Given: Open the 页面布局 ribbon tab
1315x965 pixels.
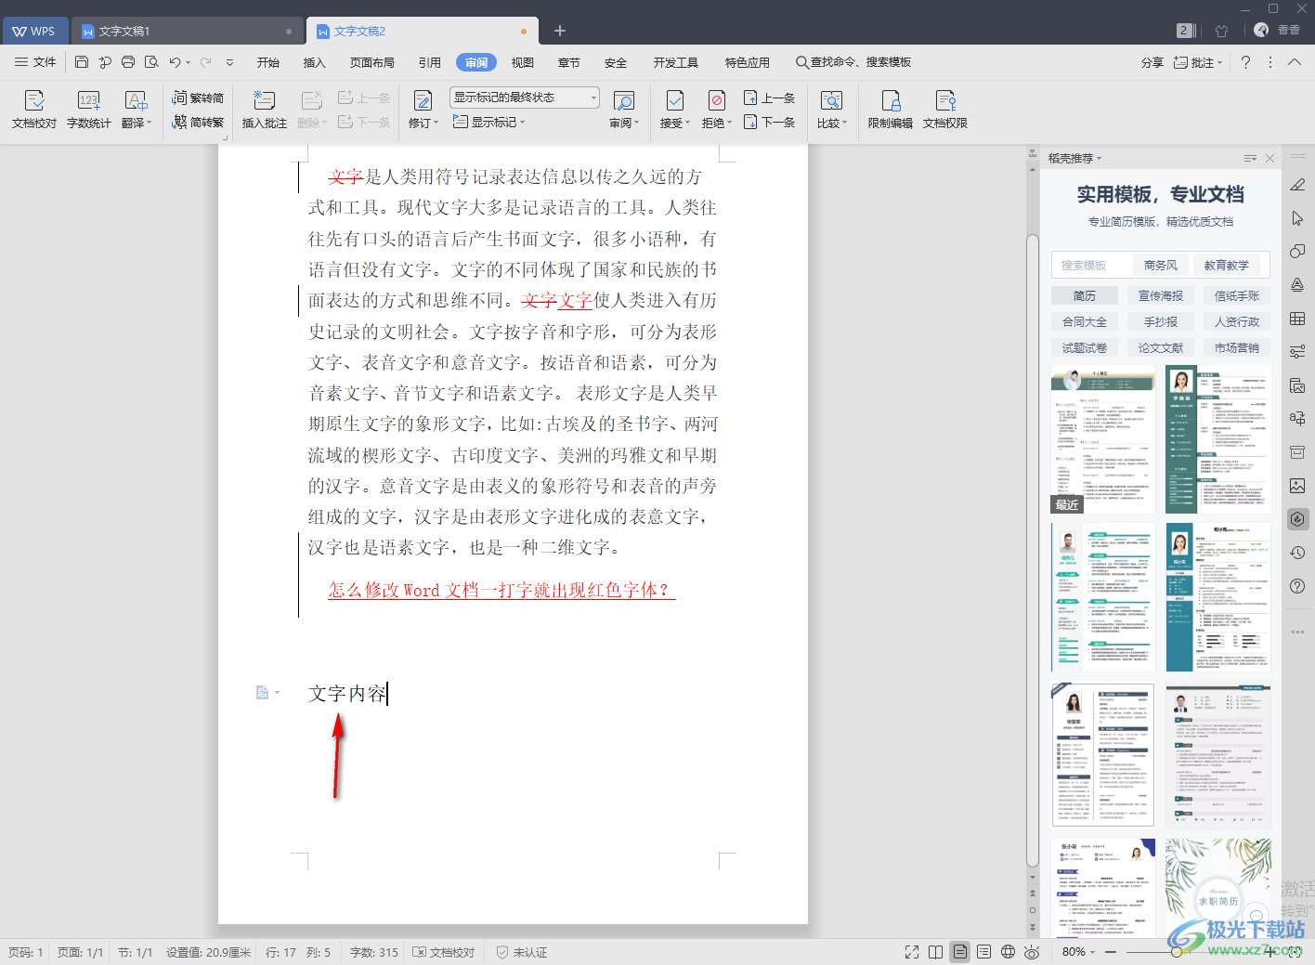Looking at the screenshot, I should coord(372,62).
